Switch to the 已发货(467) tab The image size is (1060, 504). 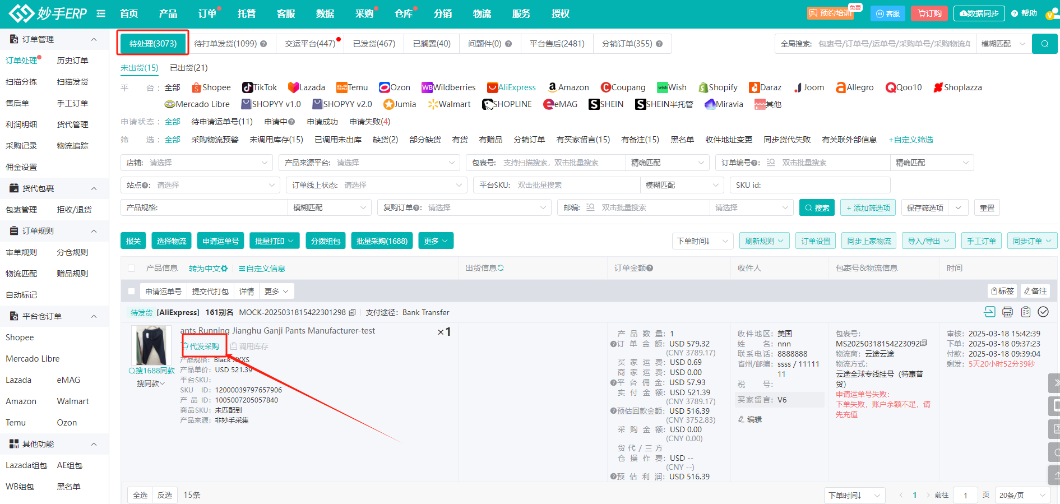click(374, 44)
